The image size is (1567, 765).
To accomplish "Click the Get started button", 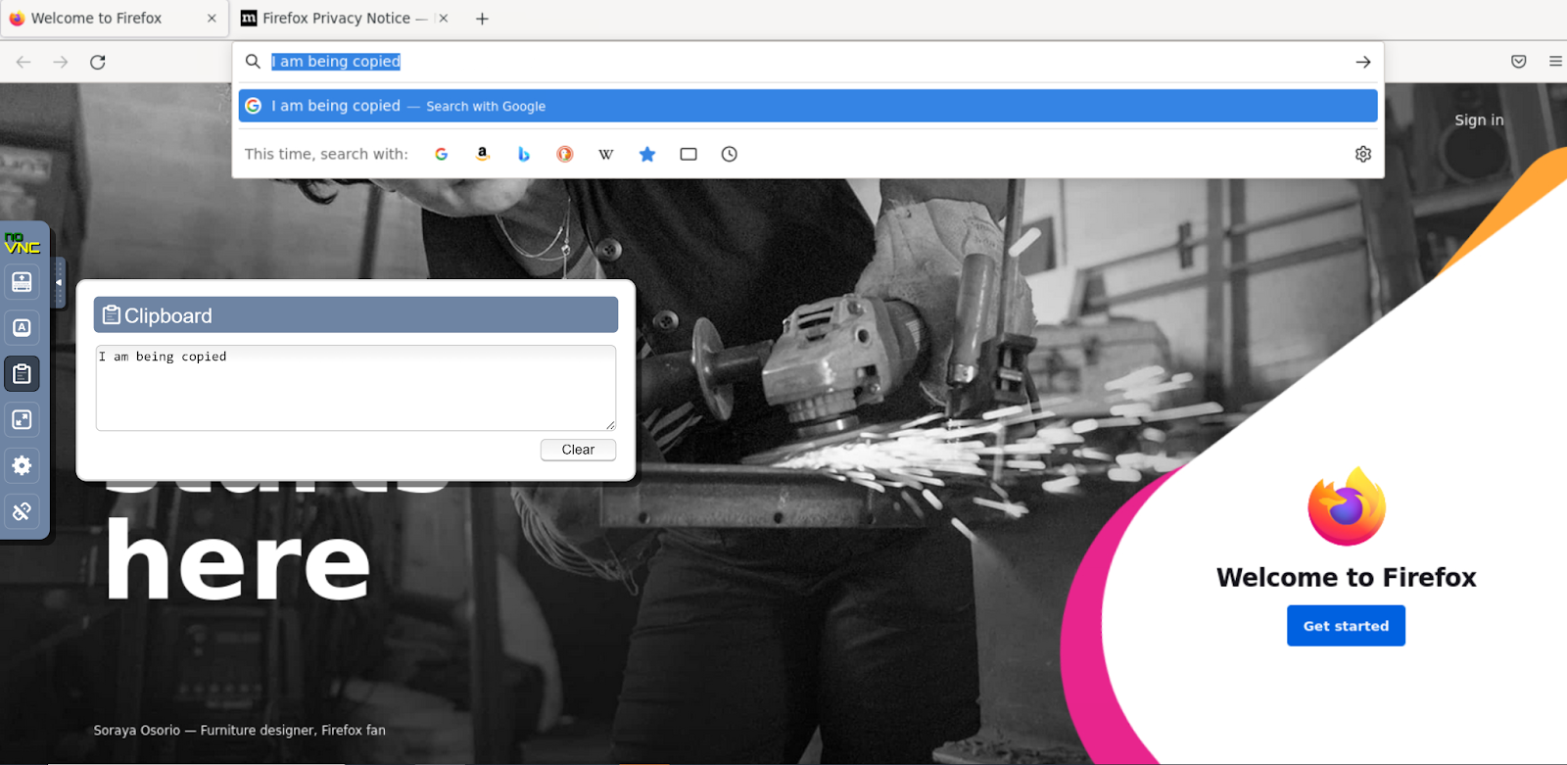I will [x=1346, y=626].
